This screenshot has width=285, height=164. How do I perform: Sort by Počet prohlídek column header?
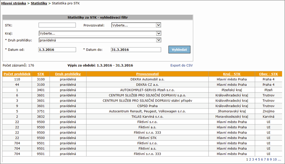[x=17, y=74]
